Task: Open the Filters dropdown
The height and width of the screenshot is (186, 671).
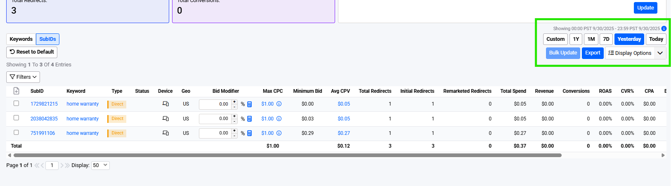Action: (23, 77)
